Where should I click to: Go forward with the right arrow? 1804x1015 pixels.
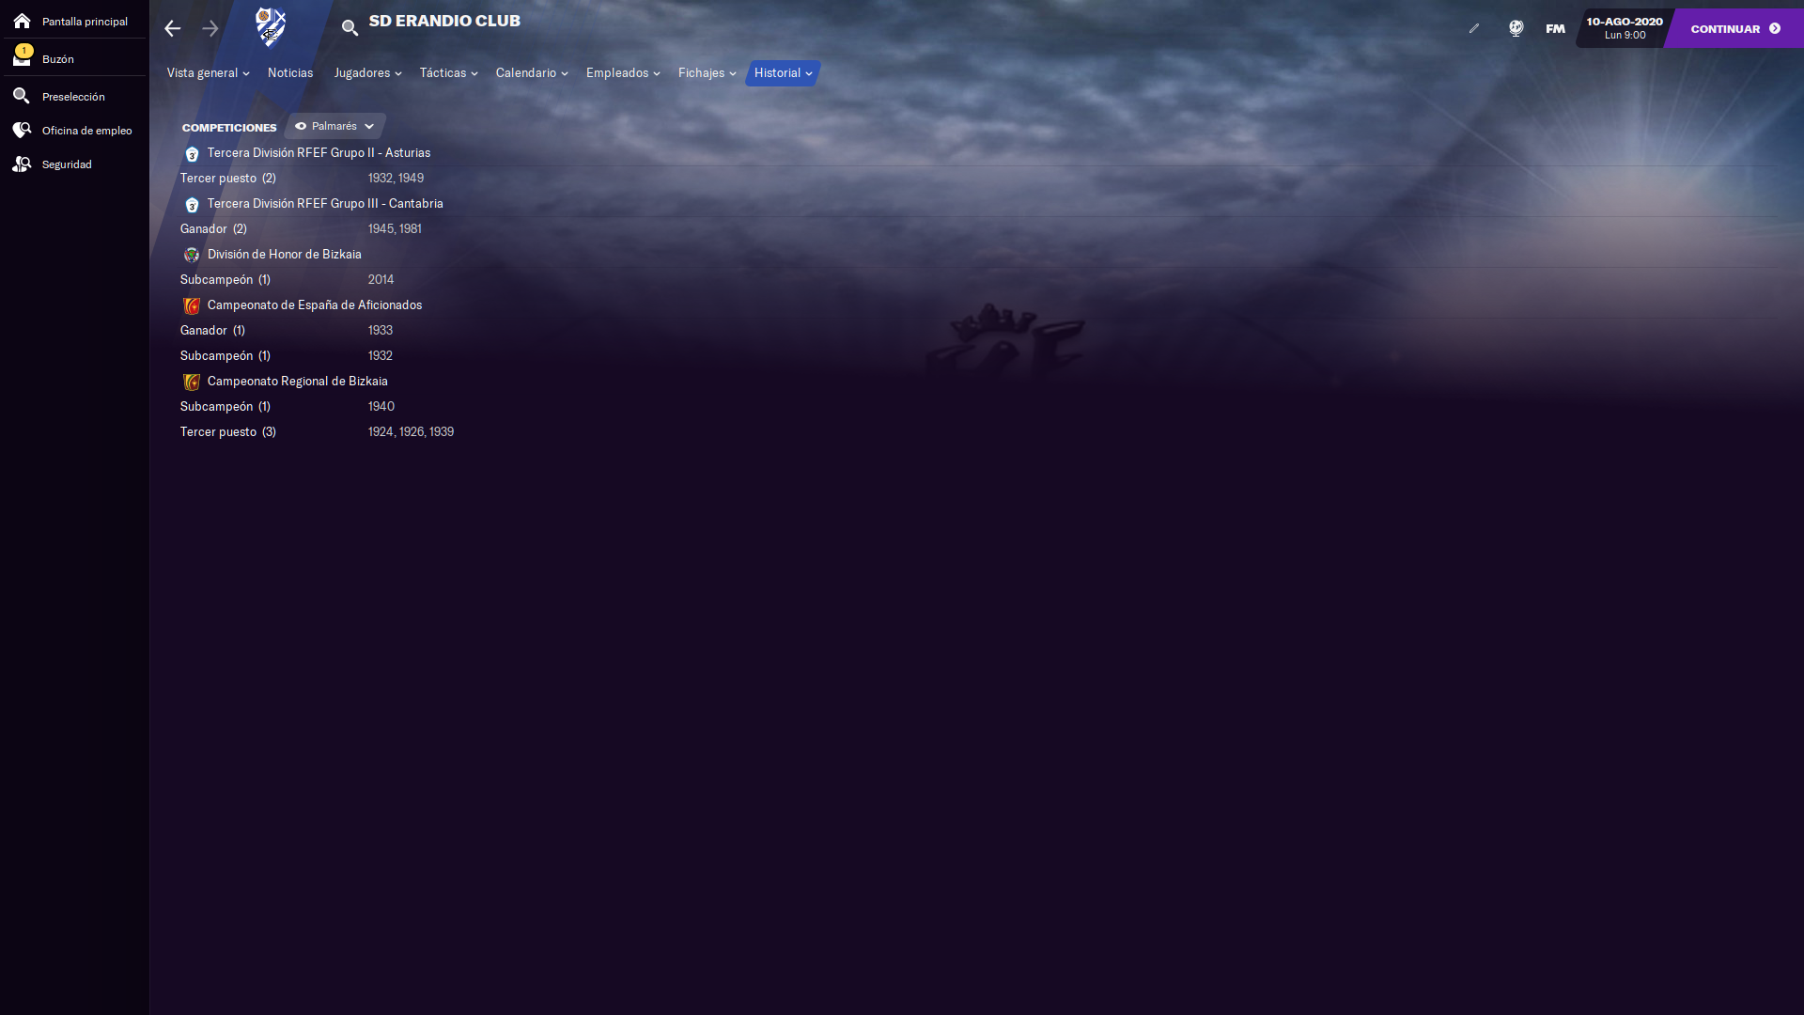(x=210, y=28)
